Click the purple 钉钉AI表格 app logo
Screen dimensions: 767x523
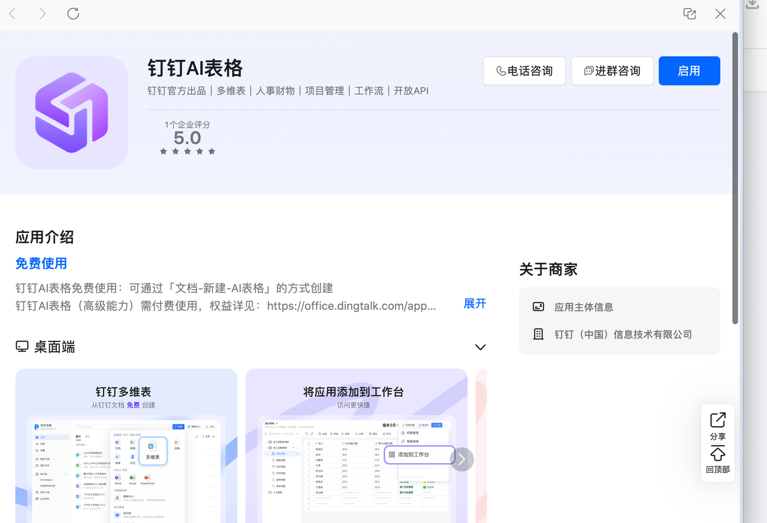pyautogui.click(x=71, y=113)
